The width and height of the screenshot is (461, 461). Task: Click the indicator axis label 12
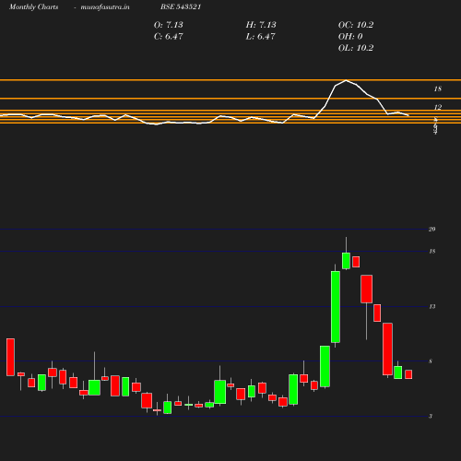tap(438, 107)
